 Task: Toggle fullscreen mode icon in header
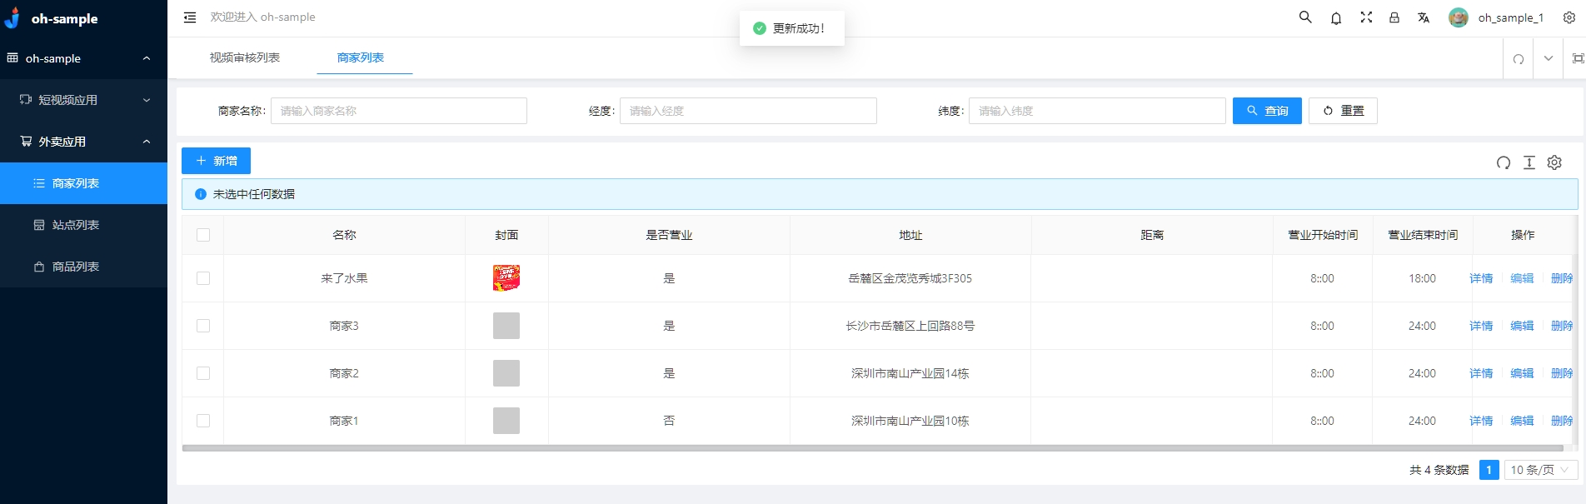[1366, 17]
